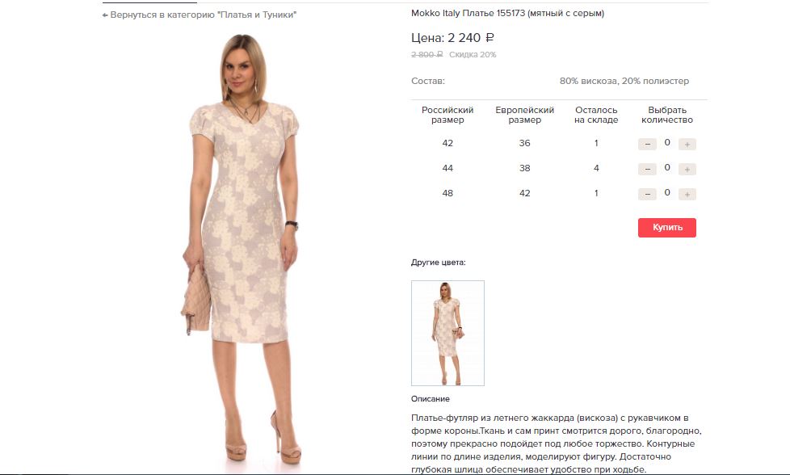Image resolution: width=790 pixels, height=475 pixels.
Task: Click the 'Описание' section heading
Action: coord(431,399)
